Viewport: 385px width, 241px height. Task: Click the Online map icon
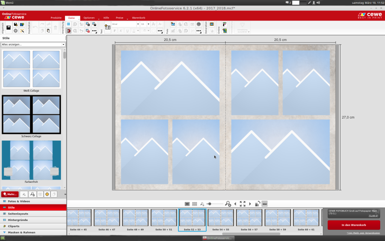225,31
